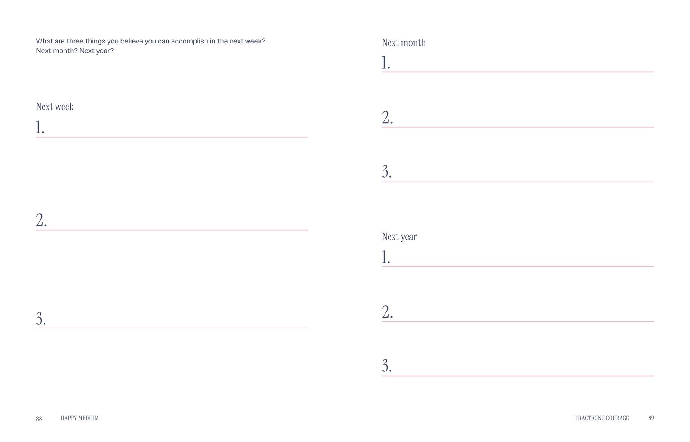Select the Next week heading
This screenshot has width=690, height=442.
coord(55,107)
